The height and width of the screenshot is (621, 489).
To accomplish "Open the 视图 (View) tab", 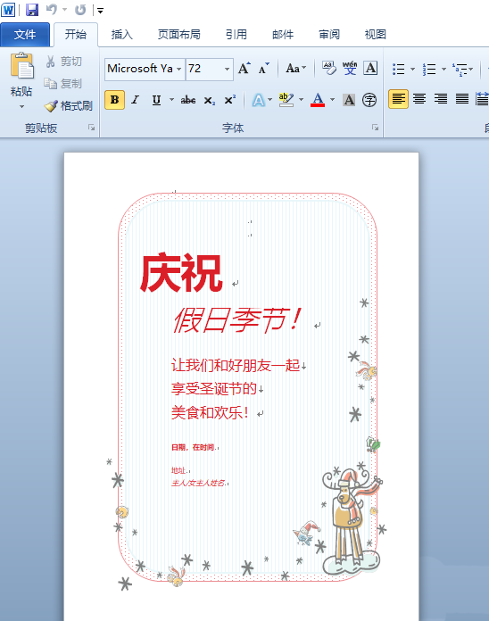I will (x=375, y=35).
